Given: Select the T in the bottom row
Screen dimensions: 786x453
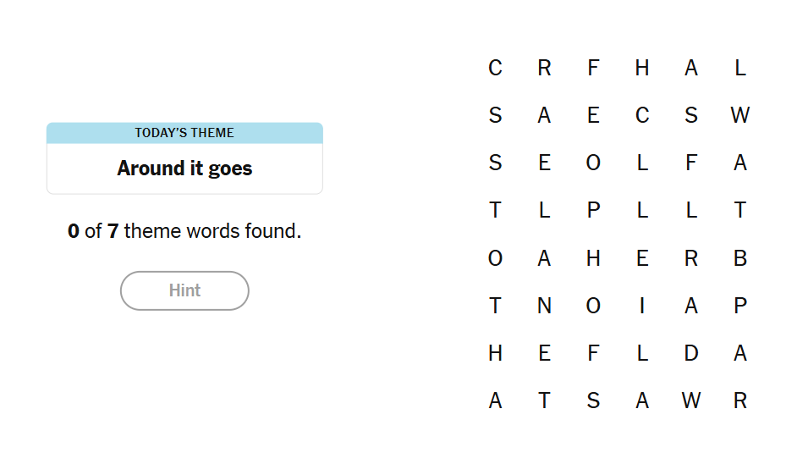Looking at the screenshot, I should (x=544, y=401).
